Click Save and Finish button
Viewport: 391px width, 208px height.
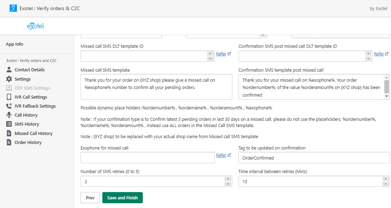tap(122, 198)
